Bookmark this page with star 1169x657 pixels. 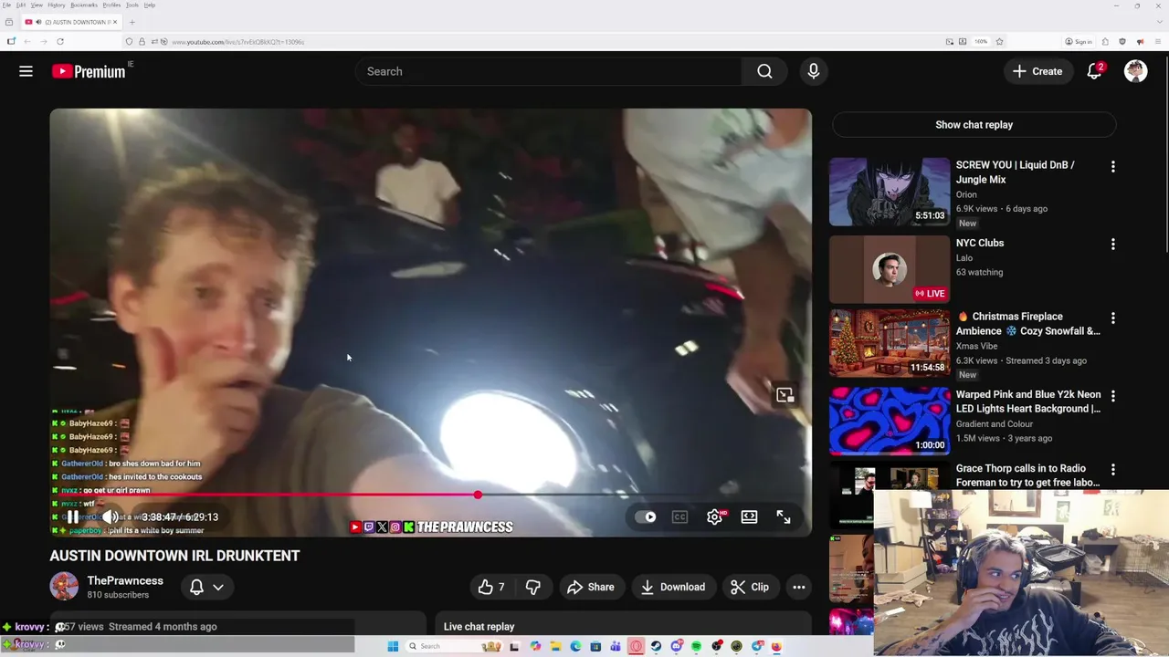click(999, 41)
